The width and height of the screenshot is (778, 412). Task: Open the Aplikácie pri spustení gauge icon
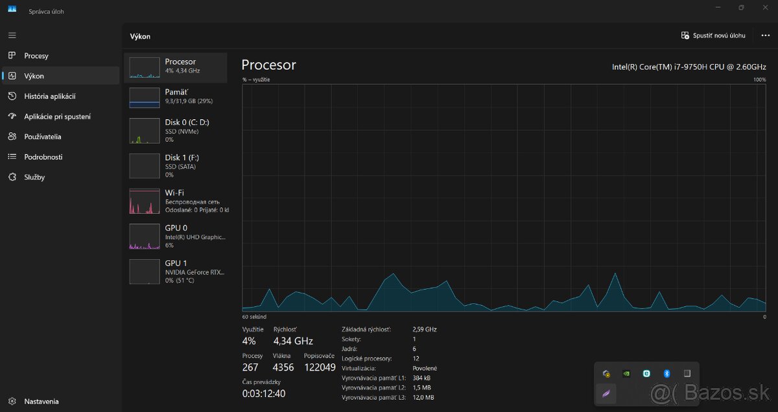[12, 117]
